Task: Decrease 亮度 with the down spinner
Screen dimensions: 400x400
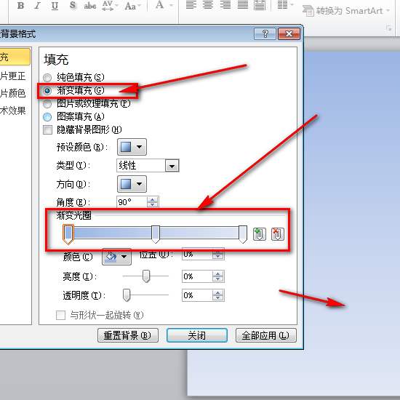Action: coord(217,279)
